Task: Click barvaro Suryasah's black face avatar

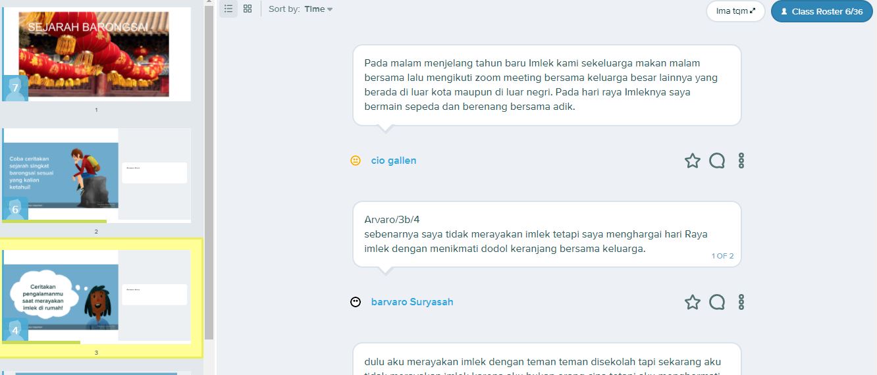Action: pos(356,302)
